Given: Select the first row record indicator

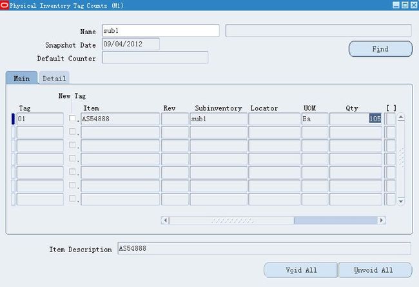Looking at the screenshot, I should click(x=13, y=119).
